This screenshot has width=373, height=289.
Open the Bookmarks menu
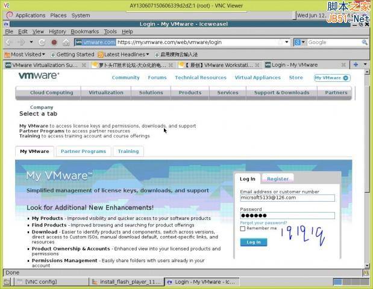(84, 31)
